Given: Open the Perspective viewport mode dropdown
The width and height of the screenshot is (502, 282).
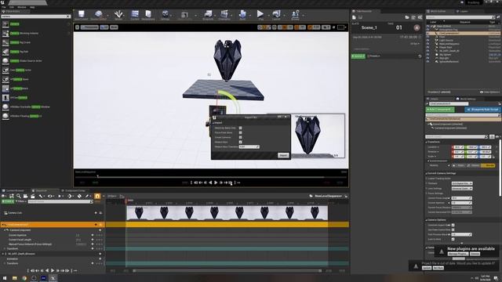Looking at the screenshot, I should [89, 27].
